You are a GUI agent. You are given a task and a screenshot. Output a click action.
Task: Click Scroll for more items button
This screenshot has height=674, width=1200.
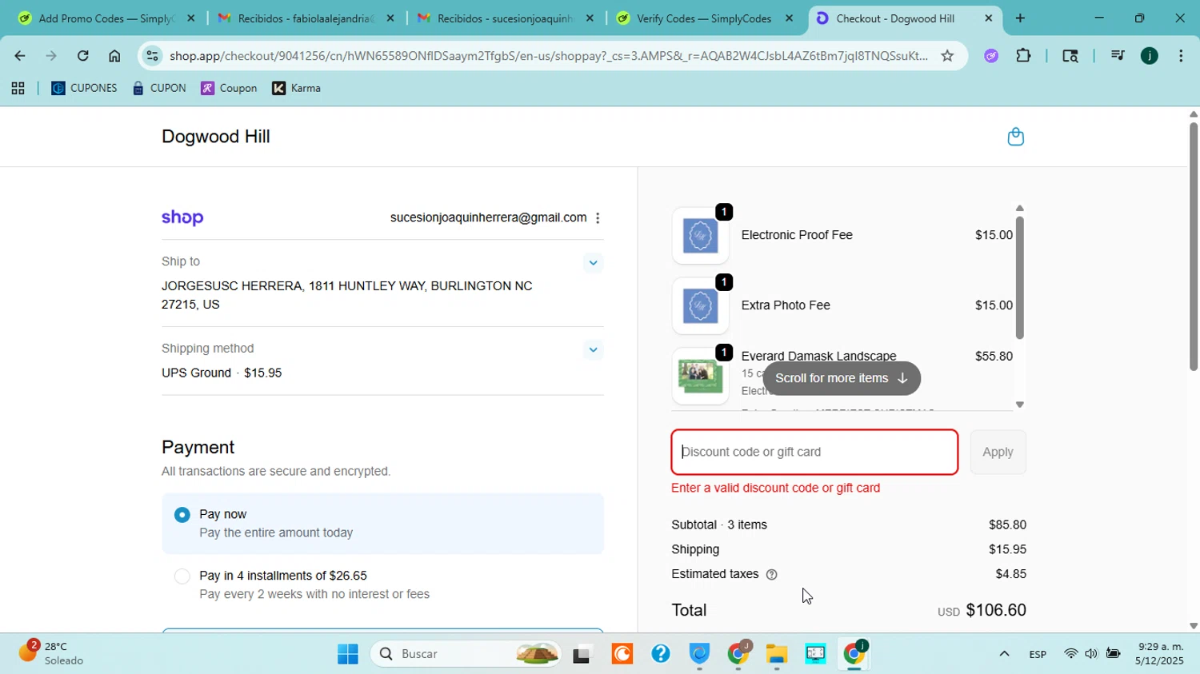click(842, 379)
